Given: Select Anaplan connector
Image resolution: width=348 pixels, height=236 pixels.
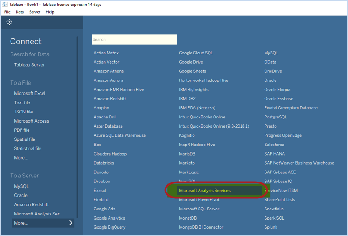Looking at the screenshot, I should (x=101, y=108).
